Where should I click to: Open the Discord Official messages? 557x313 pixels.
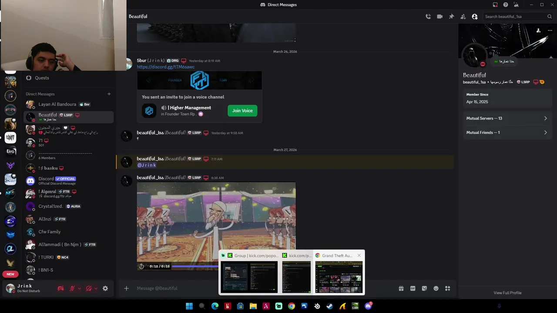pyautogui.click(x=69, y=180)
